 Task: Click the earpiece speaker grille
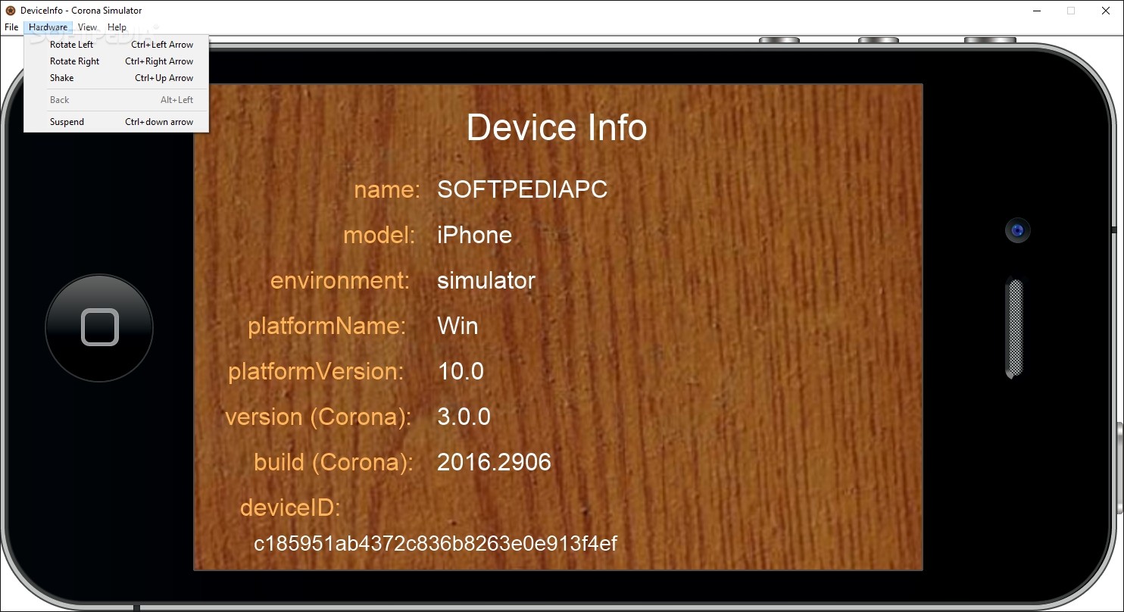point(1014,328)
